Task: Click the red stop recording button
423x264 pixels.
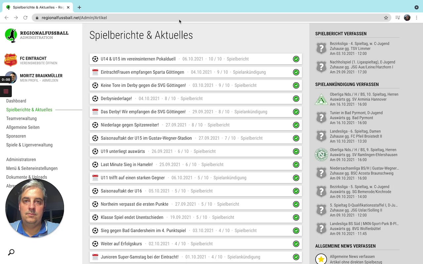Action: [6, 91]
